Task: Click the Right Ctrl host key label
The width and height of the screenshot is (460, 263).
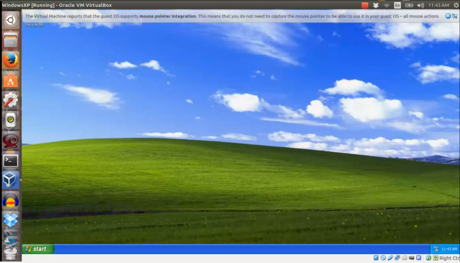Action: [x=449, y=258]
